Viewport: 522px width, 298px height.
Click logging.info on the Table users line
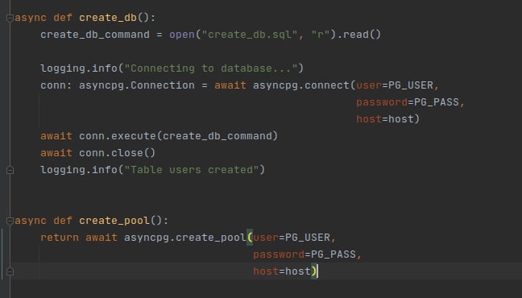(x=79, y=170)
